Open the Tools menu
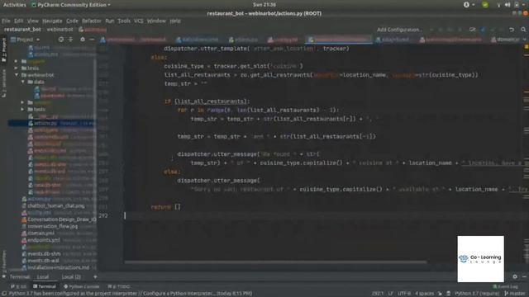The height and width of the screenshot is (297, 529). pos(124,21)
